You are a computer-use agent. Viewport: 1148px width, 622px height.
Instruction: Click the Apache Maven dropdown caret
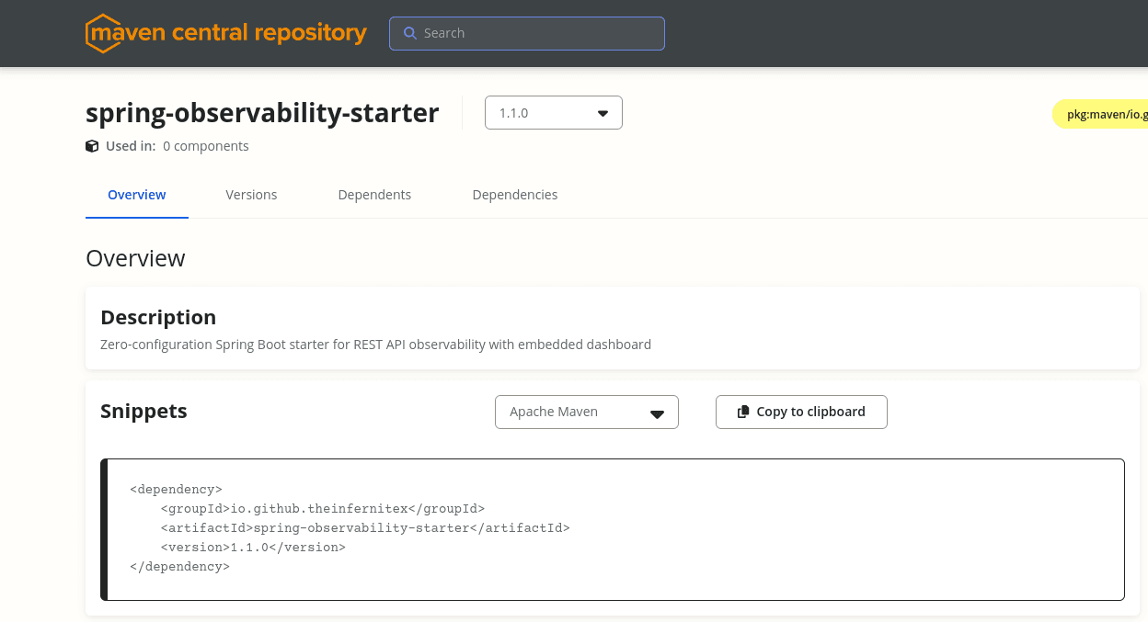657,413
